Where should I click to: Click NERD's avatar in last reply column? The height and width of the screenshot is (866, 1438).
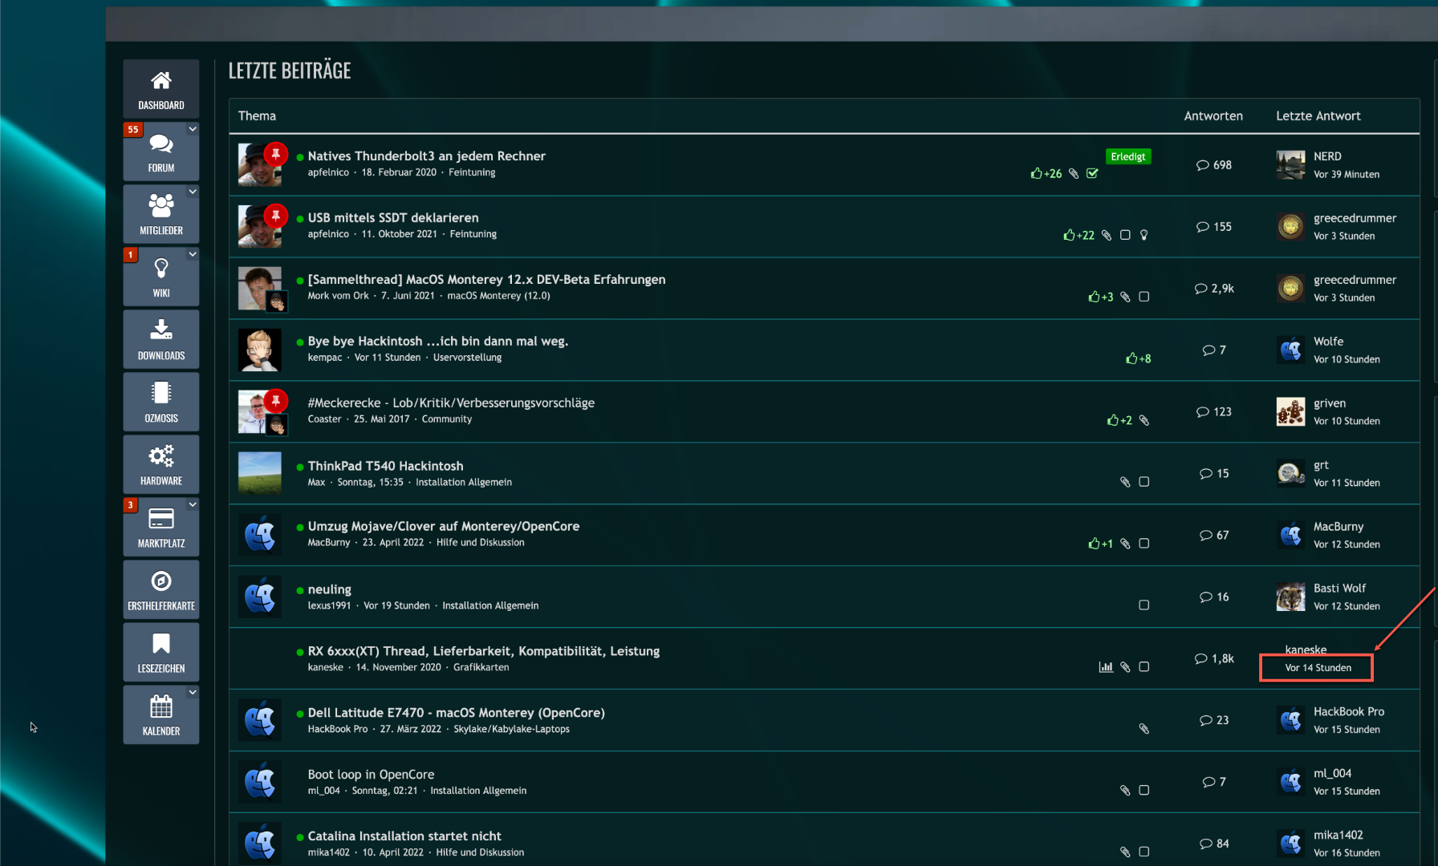tap(1290, 164)
